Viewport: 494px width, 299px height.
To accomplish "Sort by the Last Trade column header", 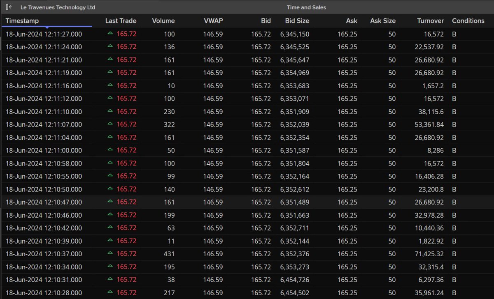I will 121,21.
